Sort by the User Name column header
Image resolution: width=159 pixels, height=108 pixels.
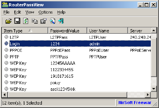[x=107, y=31]
